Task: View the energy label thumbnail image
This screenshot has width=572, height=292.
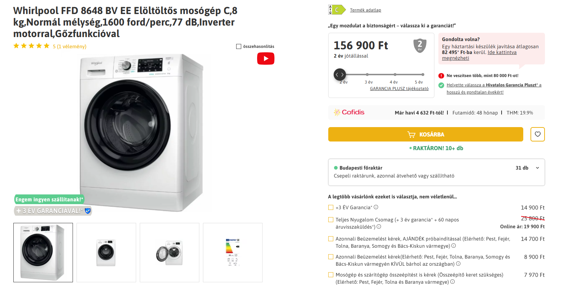Action: tap(233, 252)
